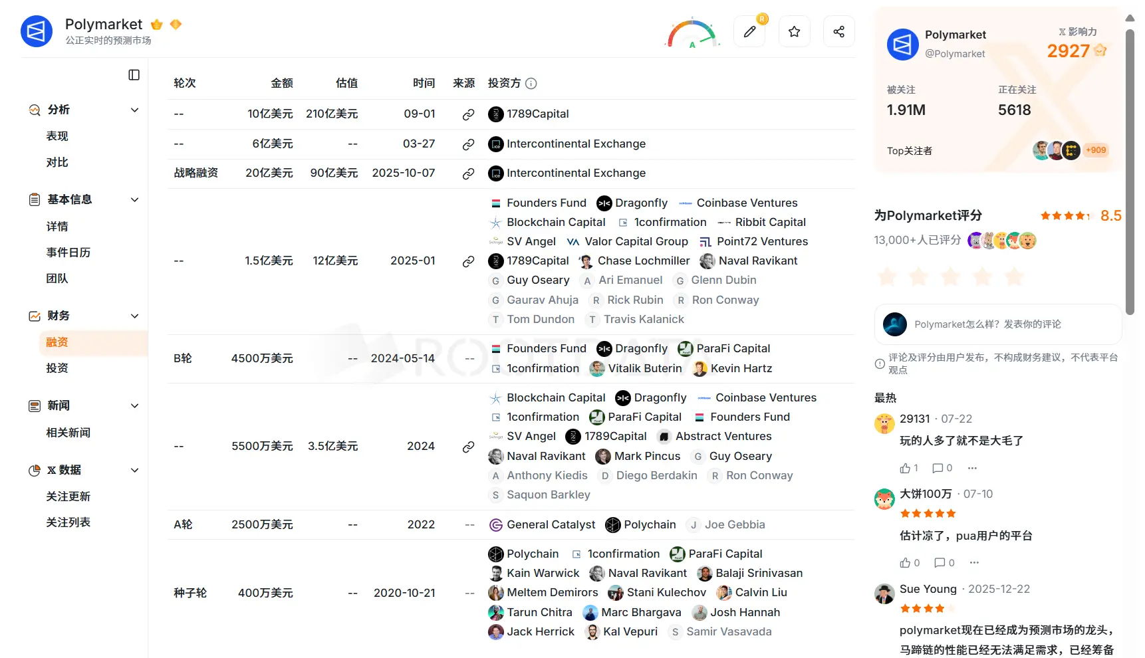This screenshot has height=658, width=1145.
Task: Open the +909 top followers badge
Action: (x=1096, y=150)
